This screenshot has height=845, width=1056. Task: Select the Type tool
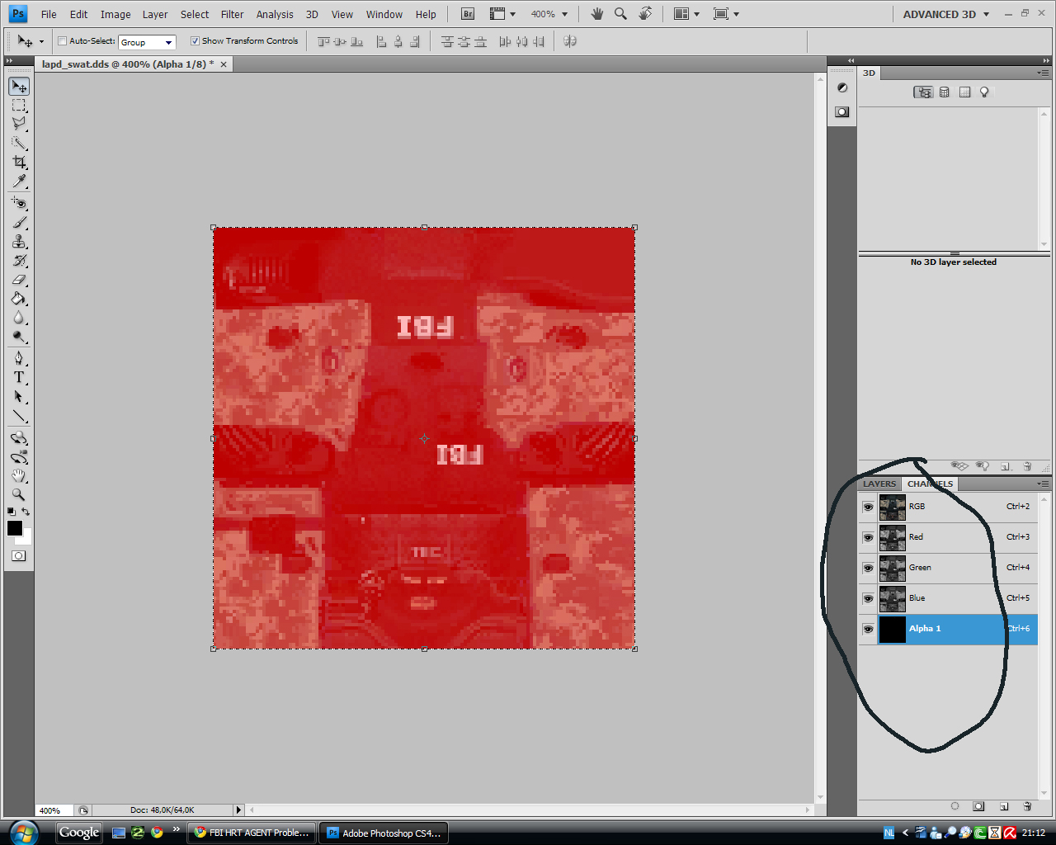(x=19, y=377)
